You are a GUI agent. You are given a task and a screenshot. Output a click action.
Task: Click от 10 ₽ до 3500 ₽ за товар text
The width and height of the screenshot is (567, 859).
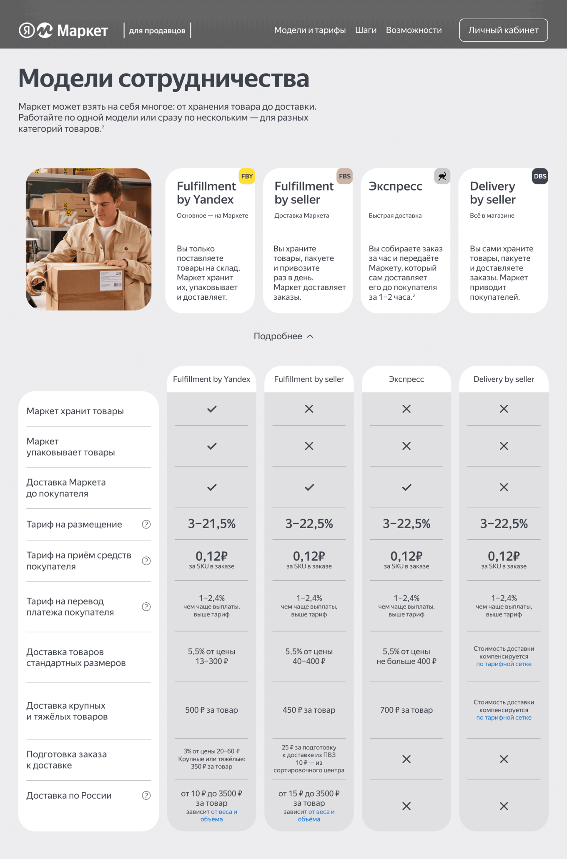212,798
